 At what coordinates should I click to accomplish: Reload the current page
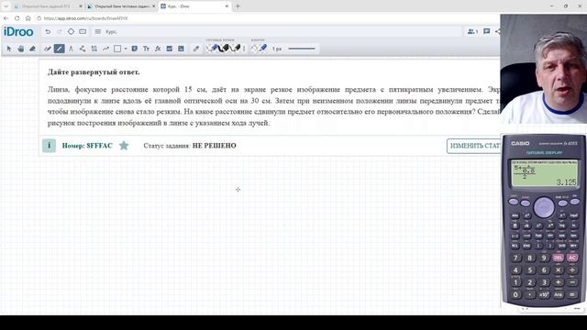click(x=17, y=18)
